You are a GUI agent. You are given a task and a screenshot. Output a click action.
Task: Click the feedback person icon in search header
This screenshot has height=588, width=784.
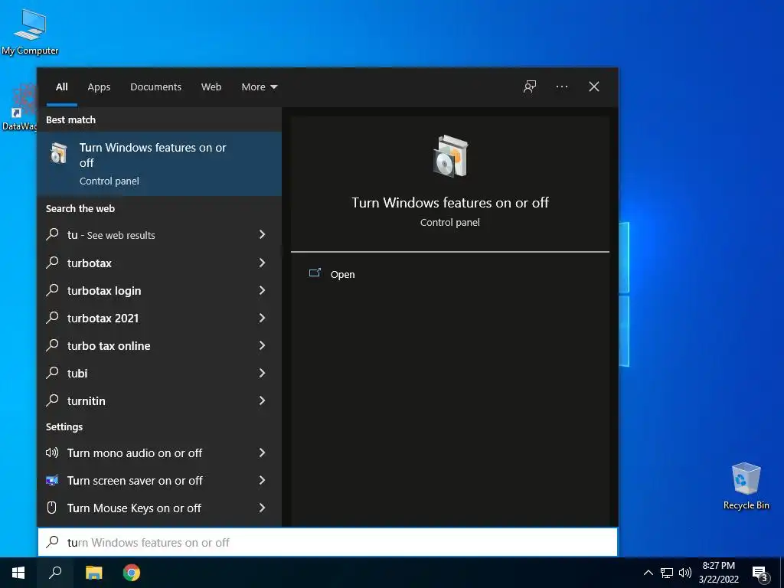point(530,87)
